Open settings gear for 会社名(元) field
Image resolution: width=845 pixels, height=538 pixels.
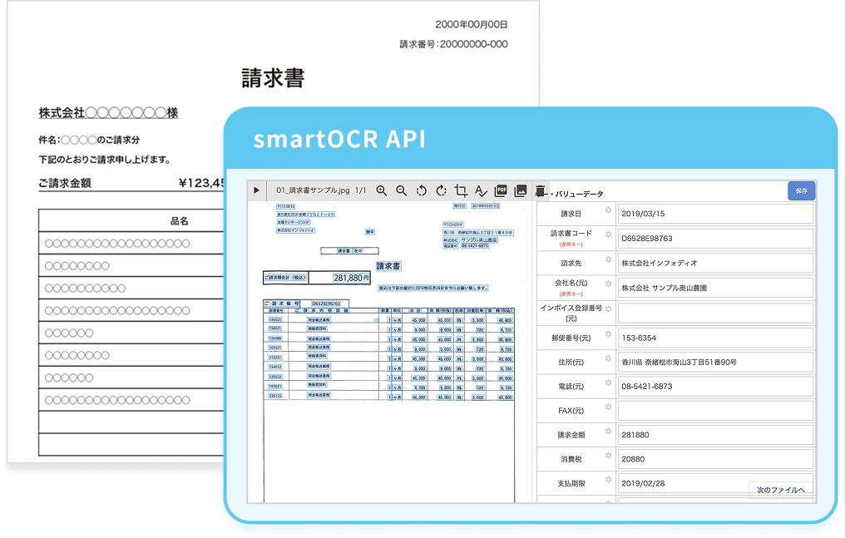click(x=608, y=284)
